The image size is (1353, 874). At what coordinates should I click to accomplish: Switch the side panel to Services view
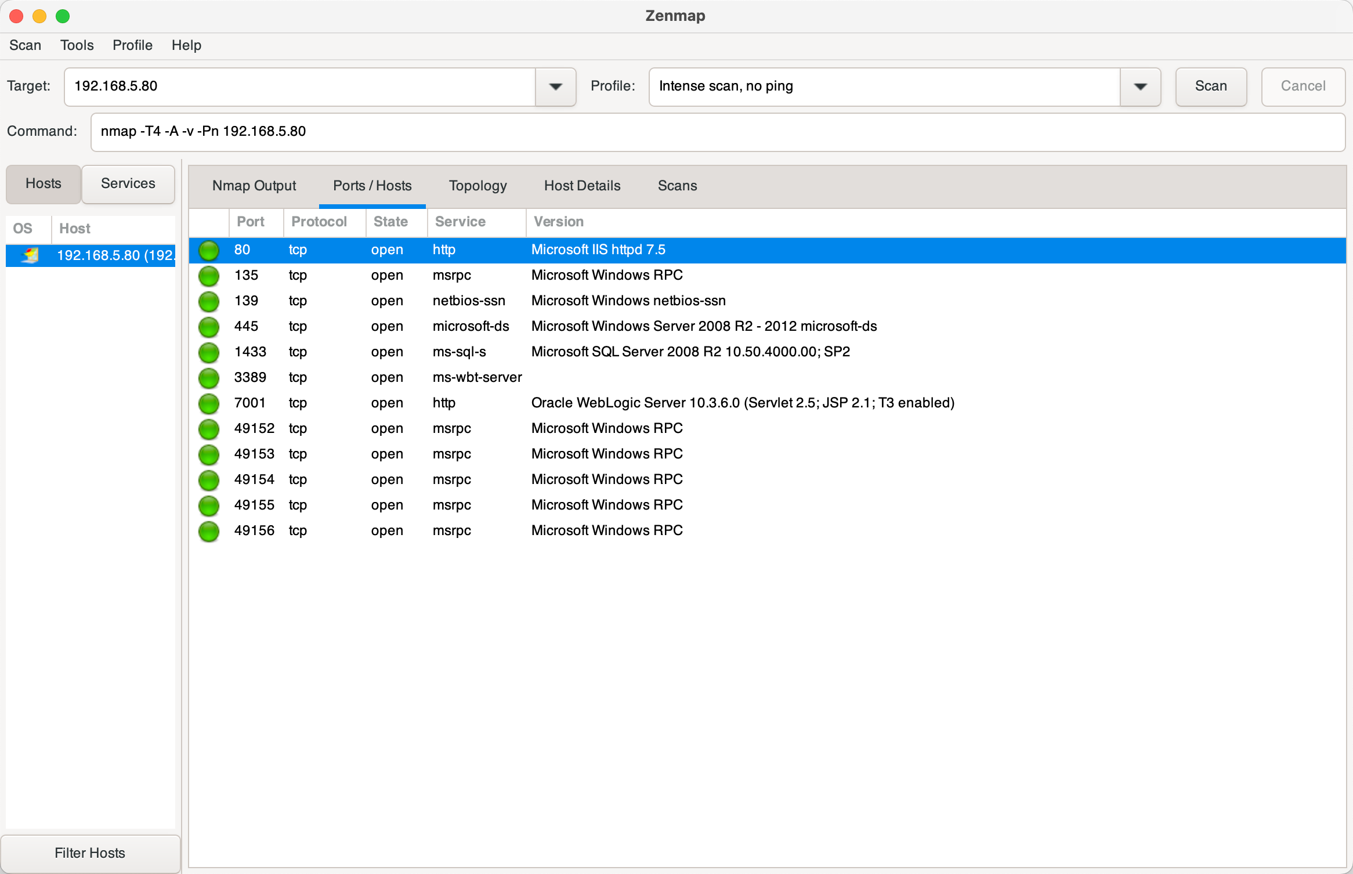click(x=128, y=184)
